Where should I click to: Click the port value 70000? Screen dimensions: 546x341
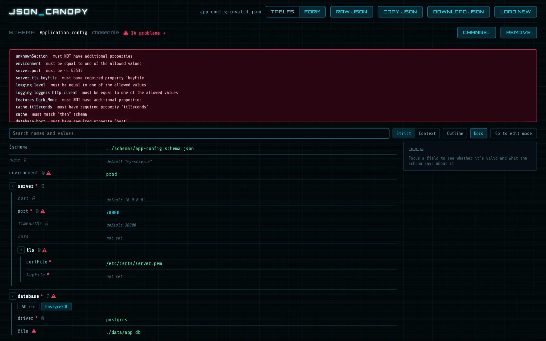point(113,213)
